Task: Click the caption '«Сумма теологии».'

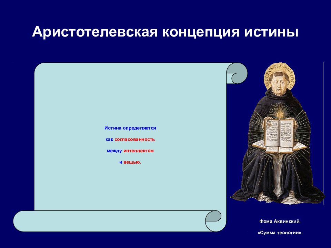Action: coord(280,233)
